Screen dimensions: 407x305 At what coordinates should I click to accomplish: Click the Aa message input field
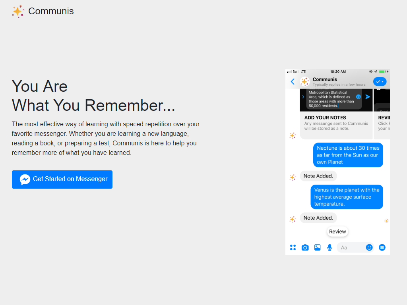point(355,247)
